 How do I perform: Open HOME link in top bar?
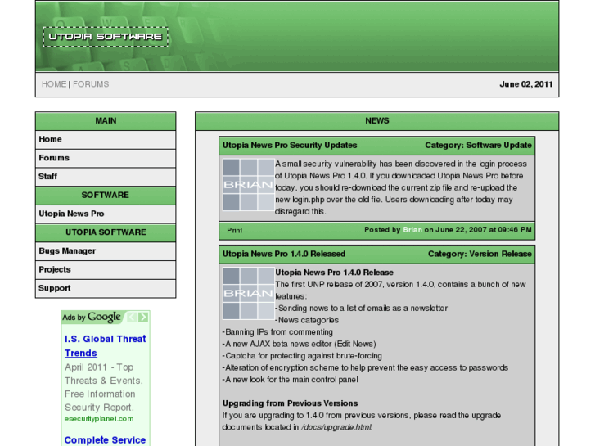[54, 84]
